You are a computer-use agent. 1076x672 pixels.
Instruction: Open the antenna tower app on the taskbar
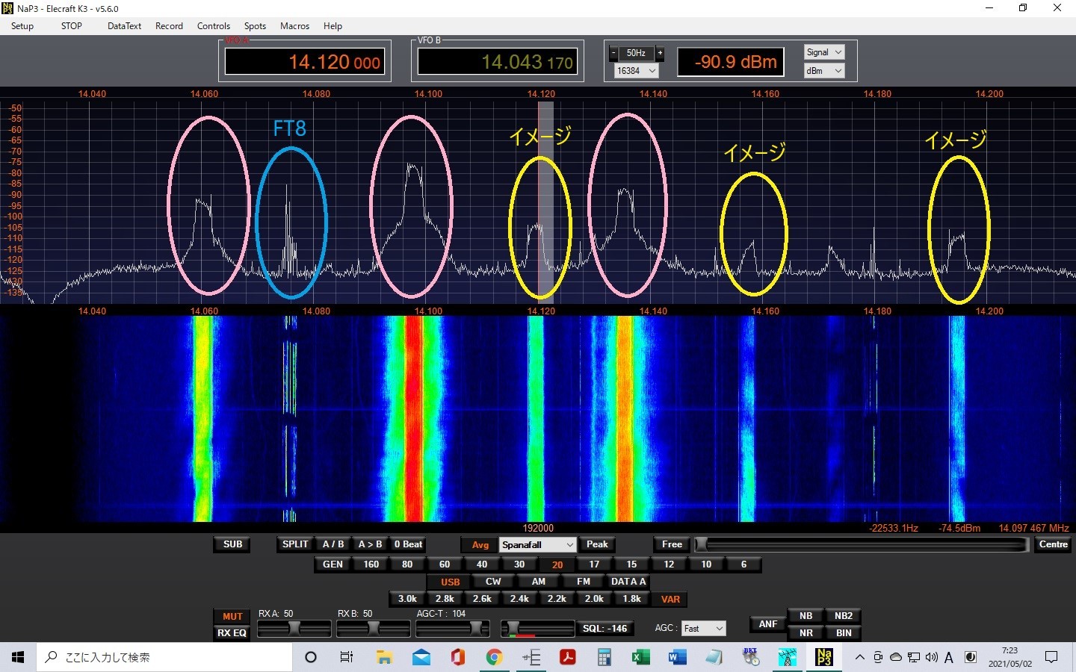(x=787, y=657)
